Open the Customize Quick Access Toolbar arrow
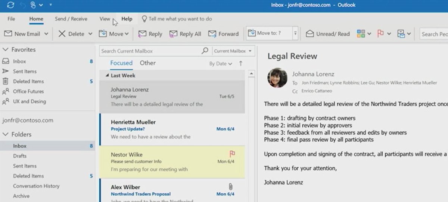The image size is (448, 202). [x=50, y=5]
